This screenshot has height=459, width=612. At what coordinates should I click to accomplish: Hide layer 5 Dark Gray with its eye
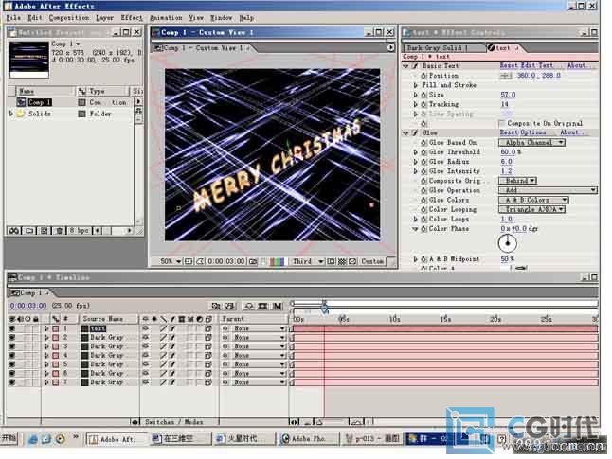pyautogui.click(x=12, y=364)
